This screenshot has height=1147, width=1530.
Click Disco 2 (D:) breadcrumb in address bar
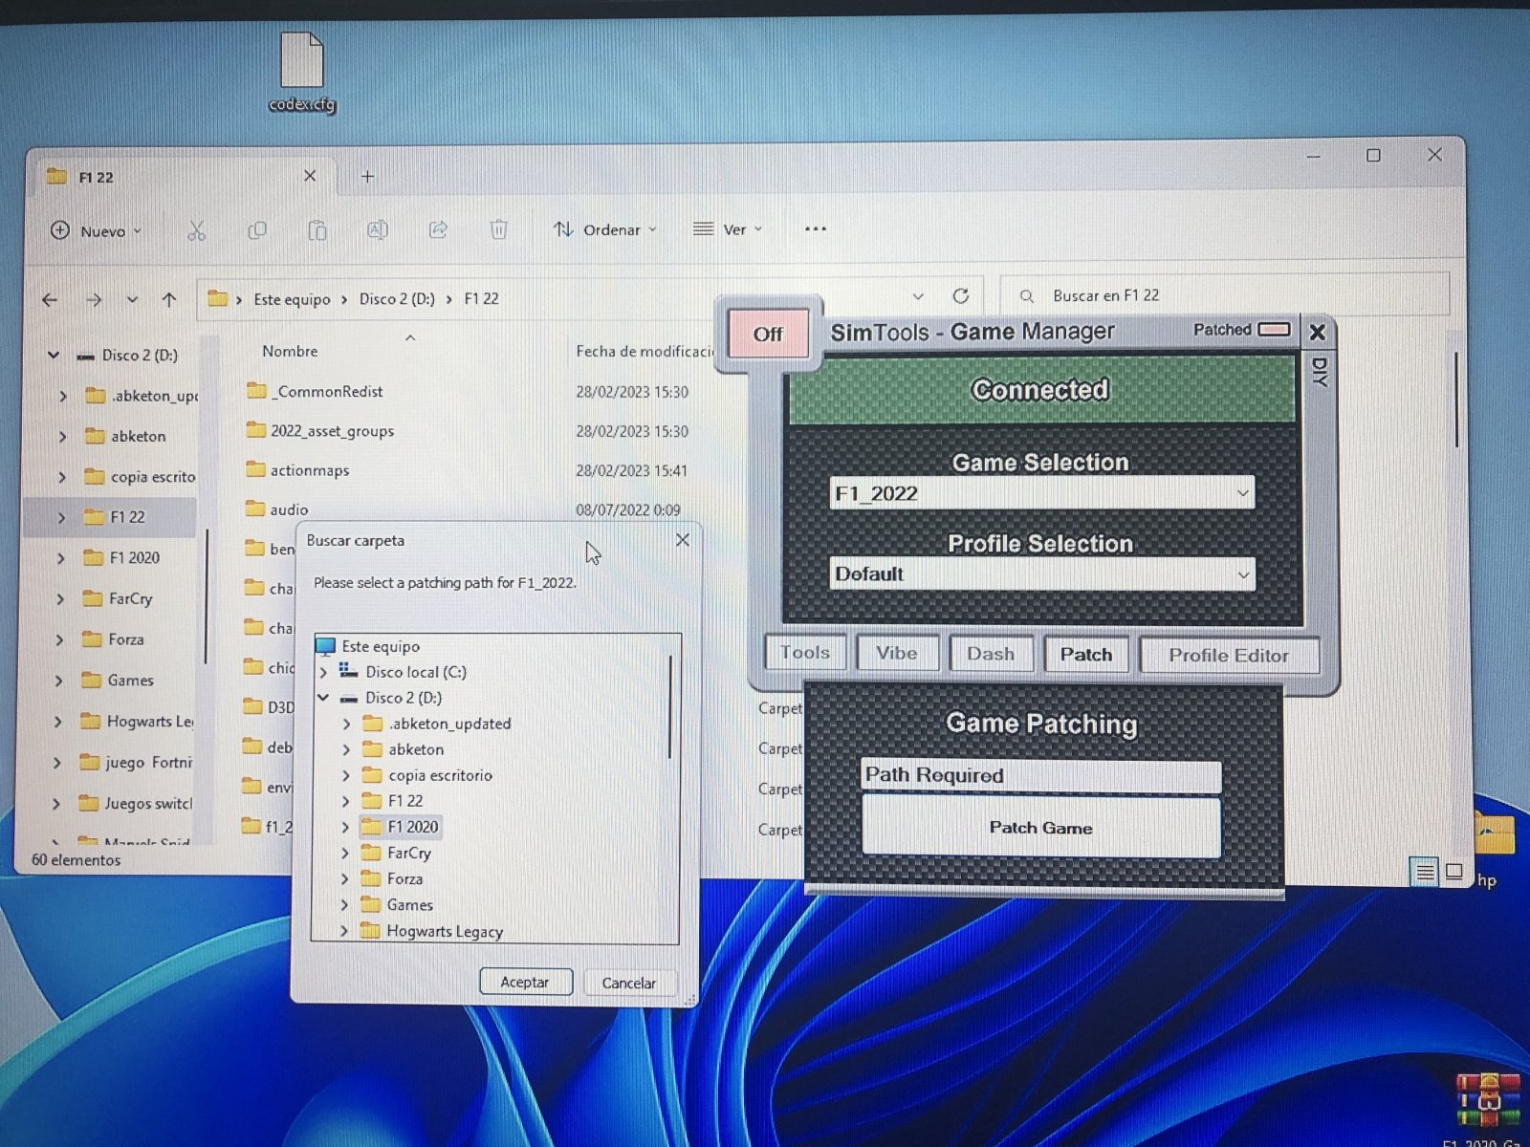(397, 299)
